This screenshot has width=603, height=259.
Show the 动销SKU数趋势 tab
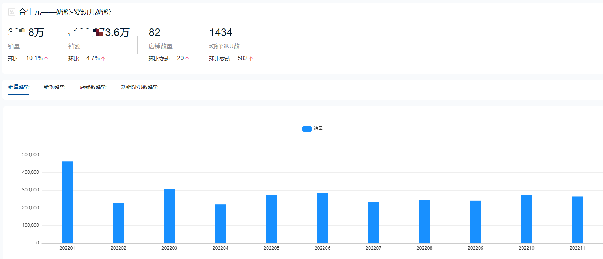point(139,87)
